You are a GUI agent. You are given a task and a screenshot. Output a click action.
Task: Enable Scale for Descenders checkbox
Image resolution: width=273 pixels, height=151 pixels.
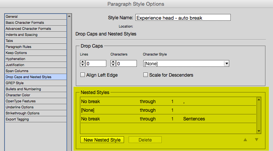[x=146, y=75]
